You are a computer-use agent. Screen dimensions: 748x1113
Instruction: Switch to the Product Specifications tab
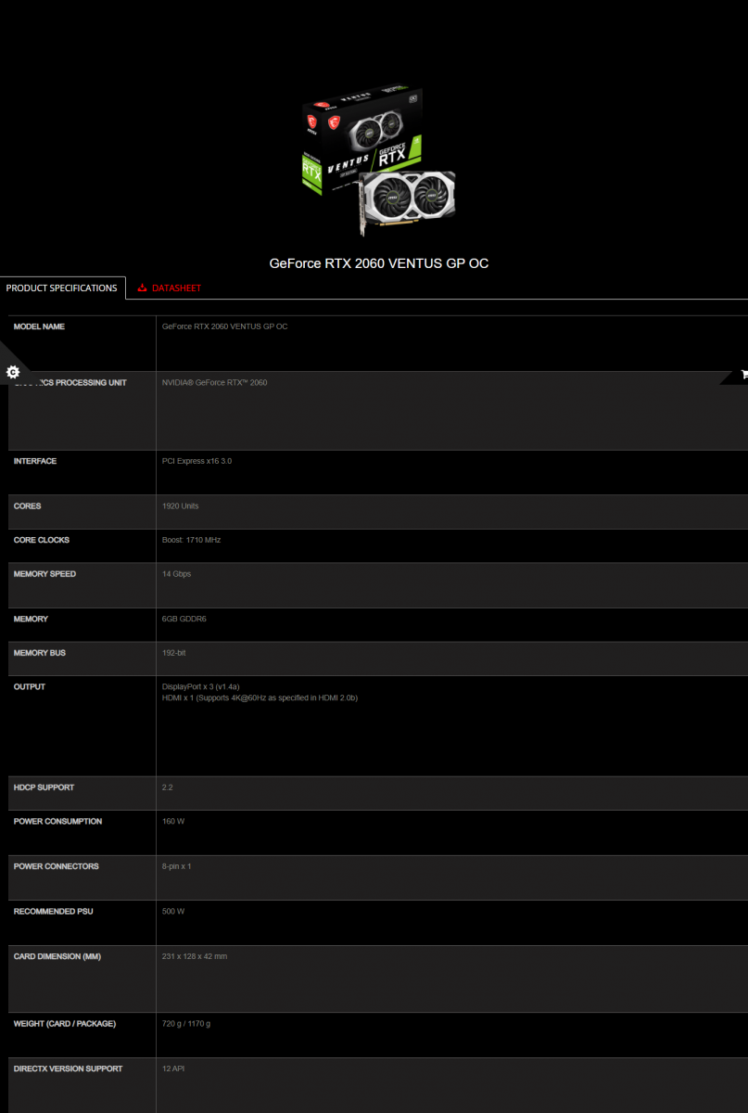coord(62,288)
